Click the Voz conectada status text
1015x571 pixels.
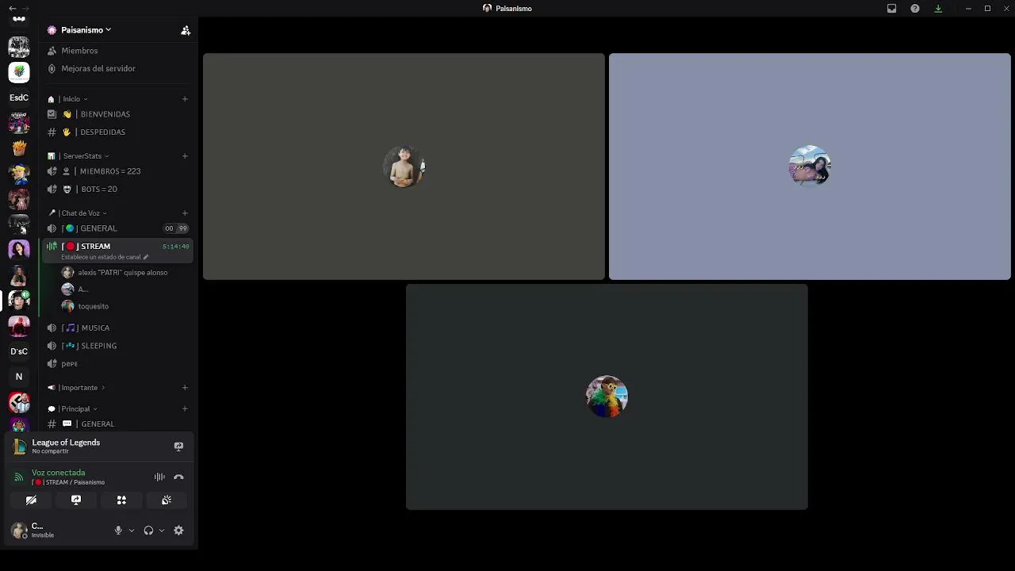(x=58, y=473)
